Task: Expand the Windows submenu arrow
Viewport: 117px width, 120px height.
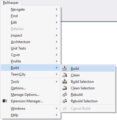Action: (57, 109)
